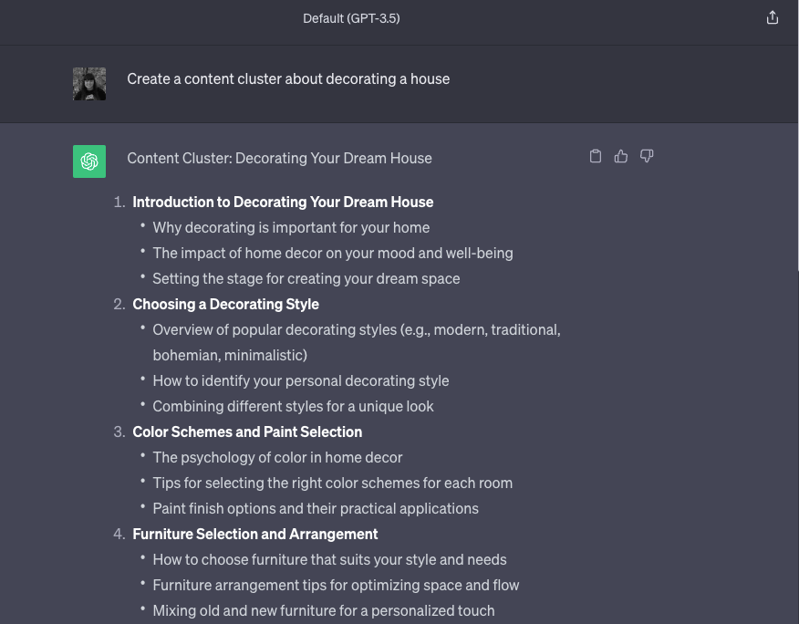Select heading Content Cluster: Decorating Your Dream House
This screenshot has width=799, height=624.
pyautogui.click(x=279, y=158)
